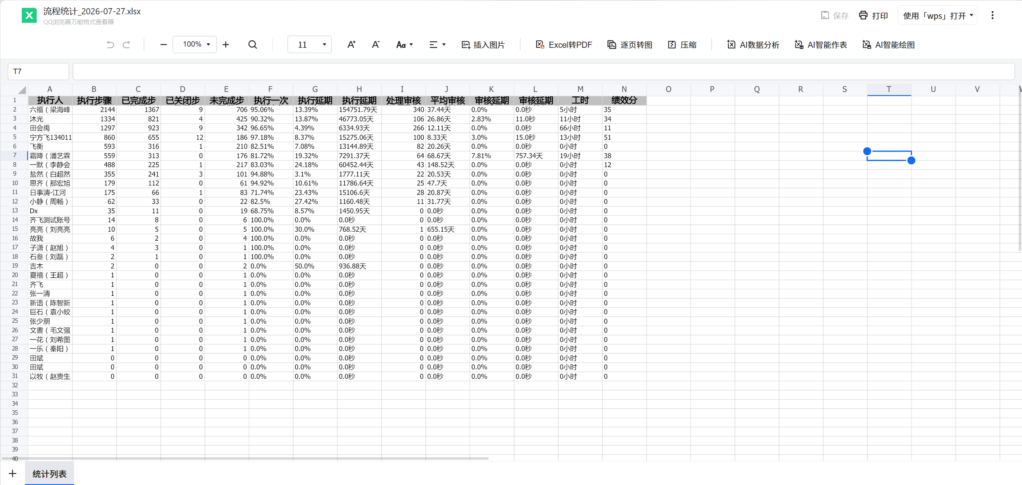Click the formula bar input field

click(544, 72)
